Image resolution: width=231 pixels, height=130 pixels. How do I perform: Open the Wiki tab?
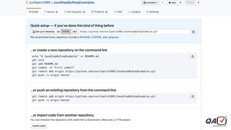pos(118,12)
